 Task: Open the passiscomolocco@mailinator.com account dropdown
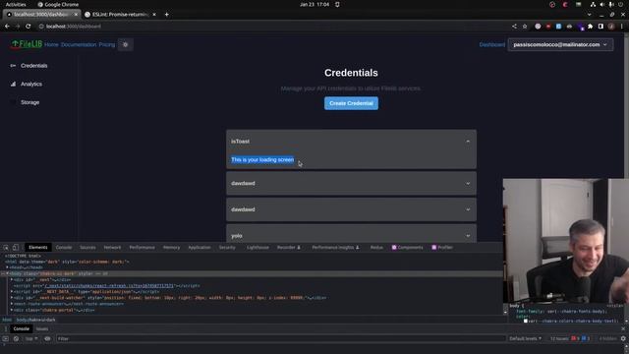point(560,44)
